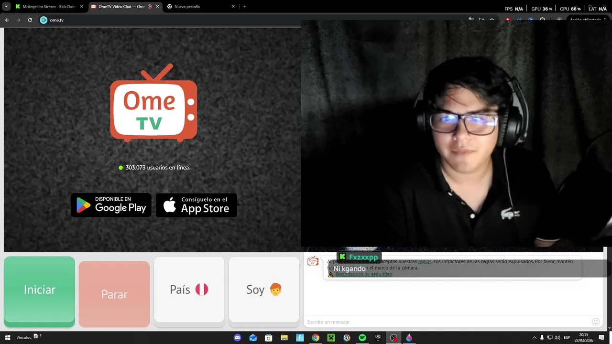Image resolution: width=612 pixels, height=344 pixels.
Task: Open Windows notification center
Action: [x=601, y=338]
